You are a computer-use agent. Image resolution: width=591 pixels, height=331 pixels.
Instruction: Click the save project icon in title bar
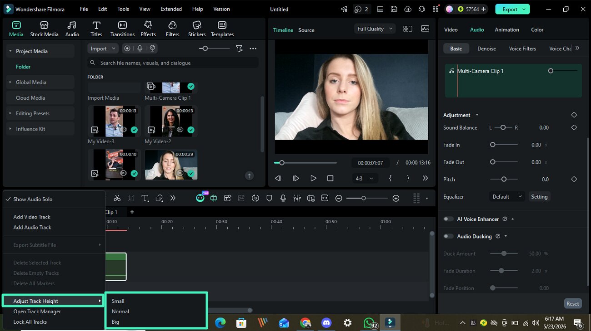[394, 9]
